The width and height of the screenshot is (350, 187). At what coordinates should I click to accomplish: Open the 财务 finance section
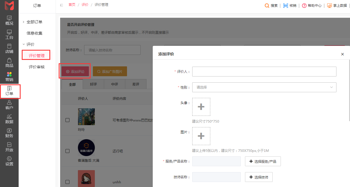pos(9,133)
